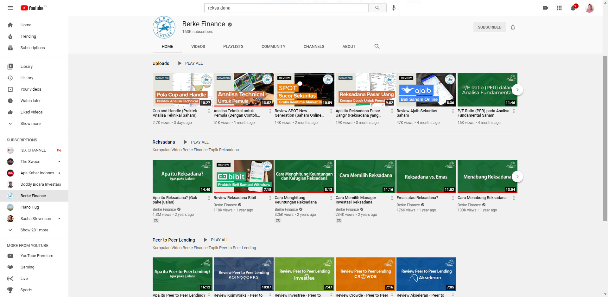This screenshot has height=297, width=608.
Task: Open the notifications bell in header
Action: (573, 8)
